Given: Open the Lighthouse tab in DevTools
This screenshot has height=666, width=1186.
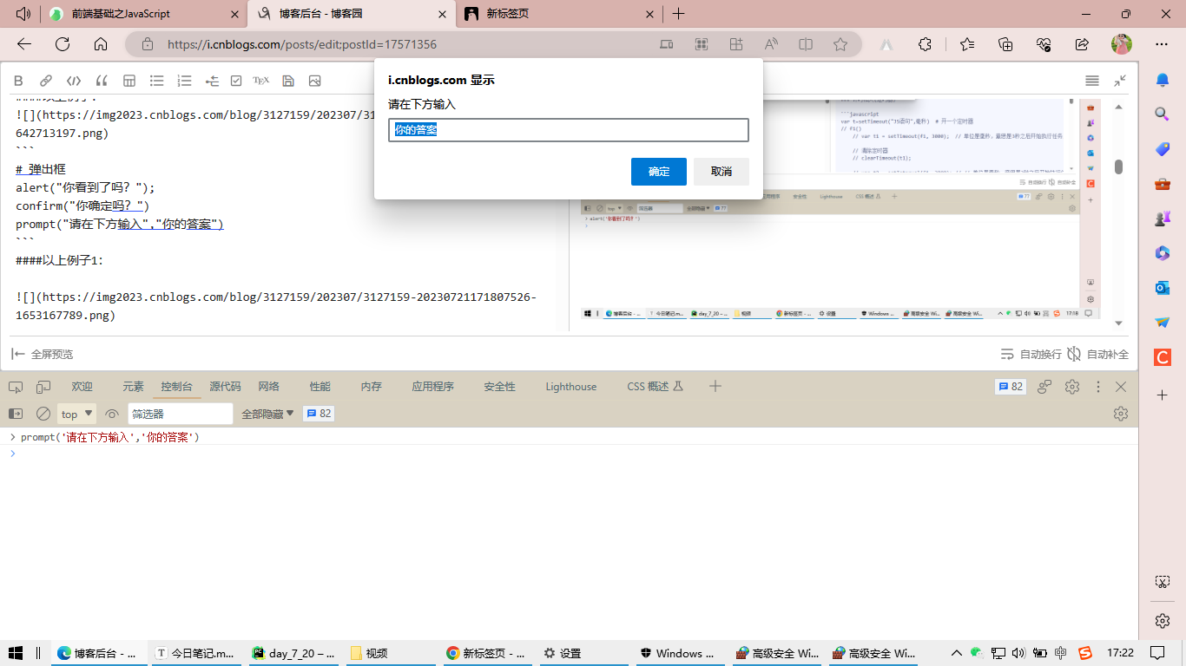Looking at the screenshot, I should [x=571, y=387].
